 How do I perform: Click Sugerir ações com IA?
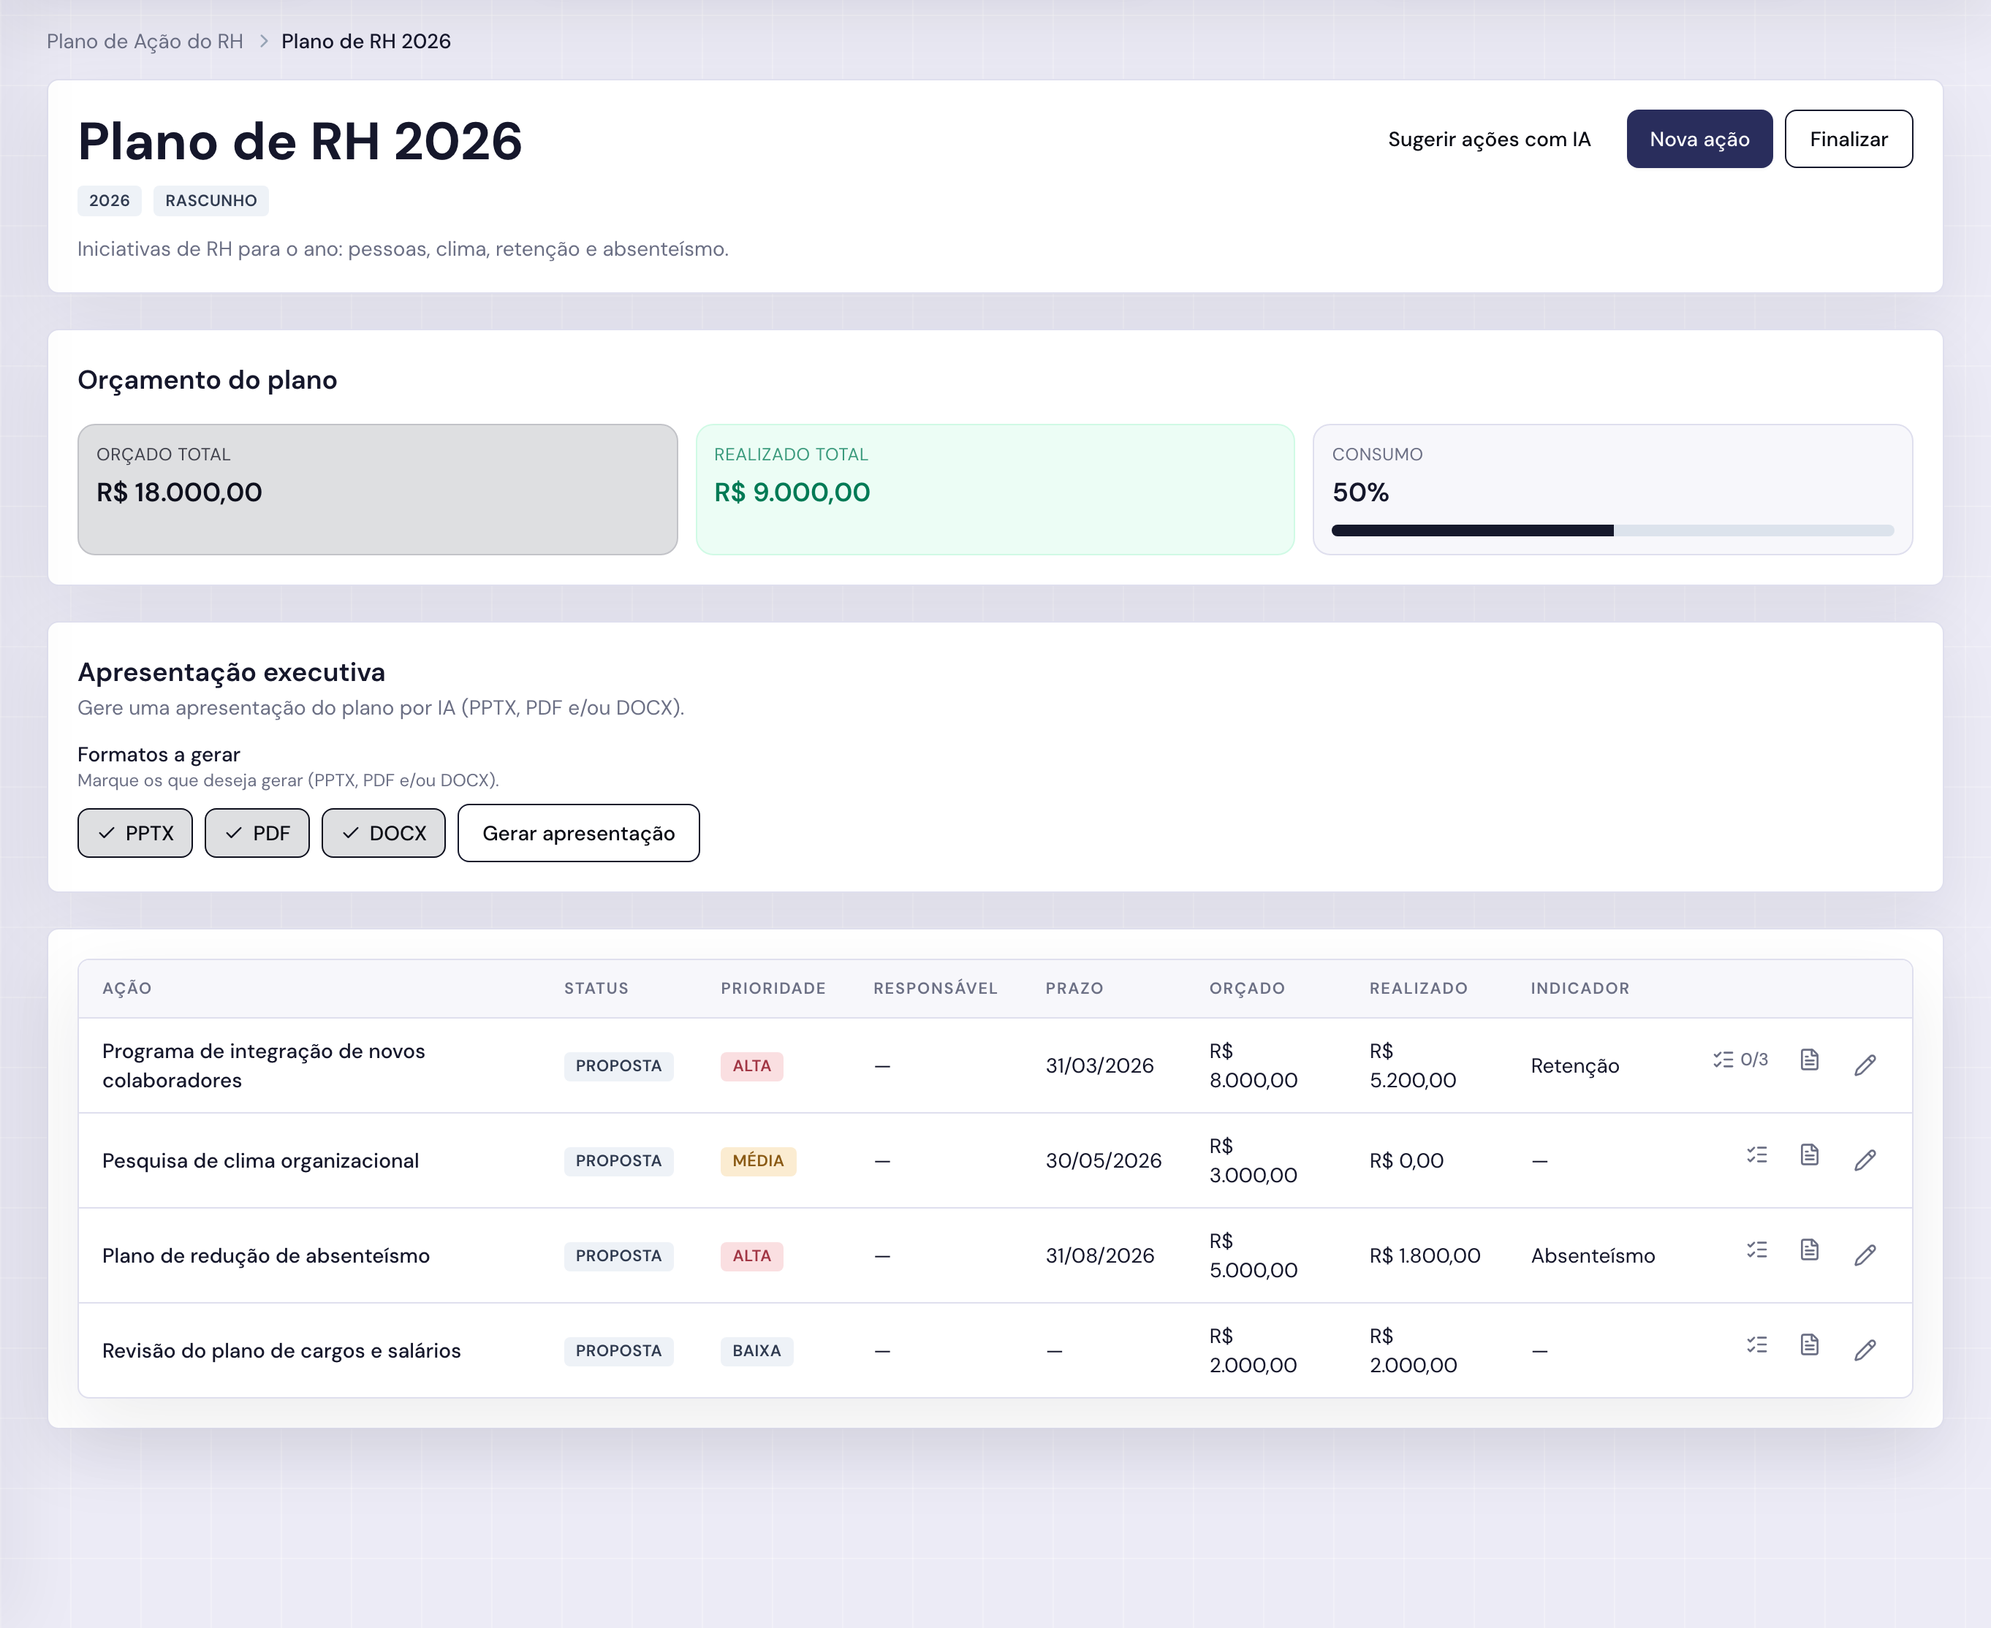(x=1490, y=139)
